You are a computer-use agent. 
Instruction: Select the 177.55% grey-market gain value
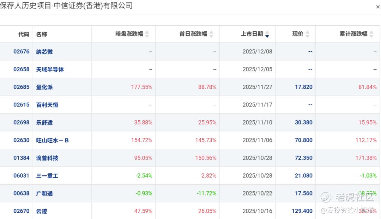point(142,87)
